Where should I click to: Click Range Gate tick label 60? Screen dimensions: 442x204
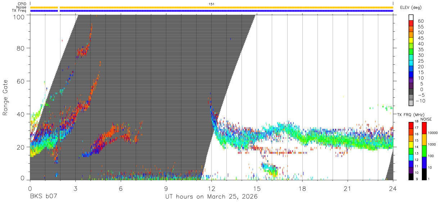pyautogui.click(x=20, y=81)
